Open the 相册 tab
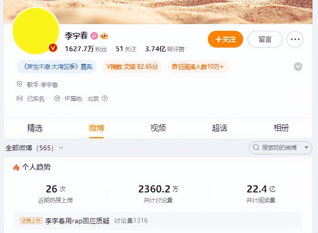Image resolution: width=318 pixels, height=233 pixels. [281, 128]
